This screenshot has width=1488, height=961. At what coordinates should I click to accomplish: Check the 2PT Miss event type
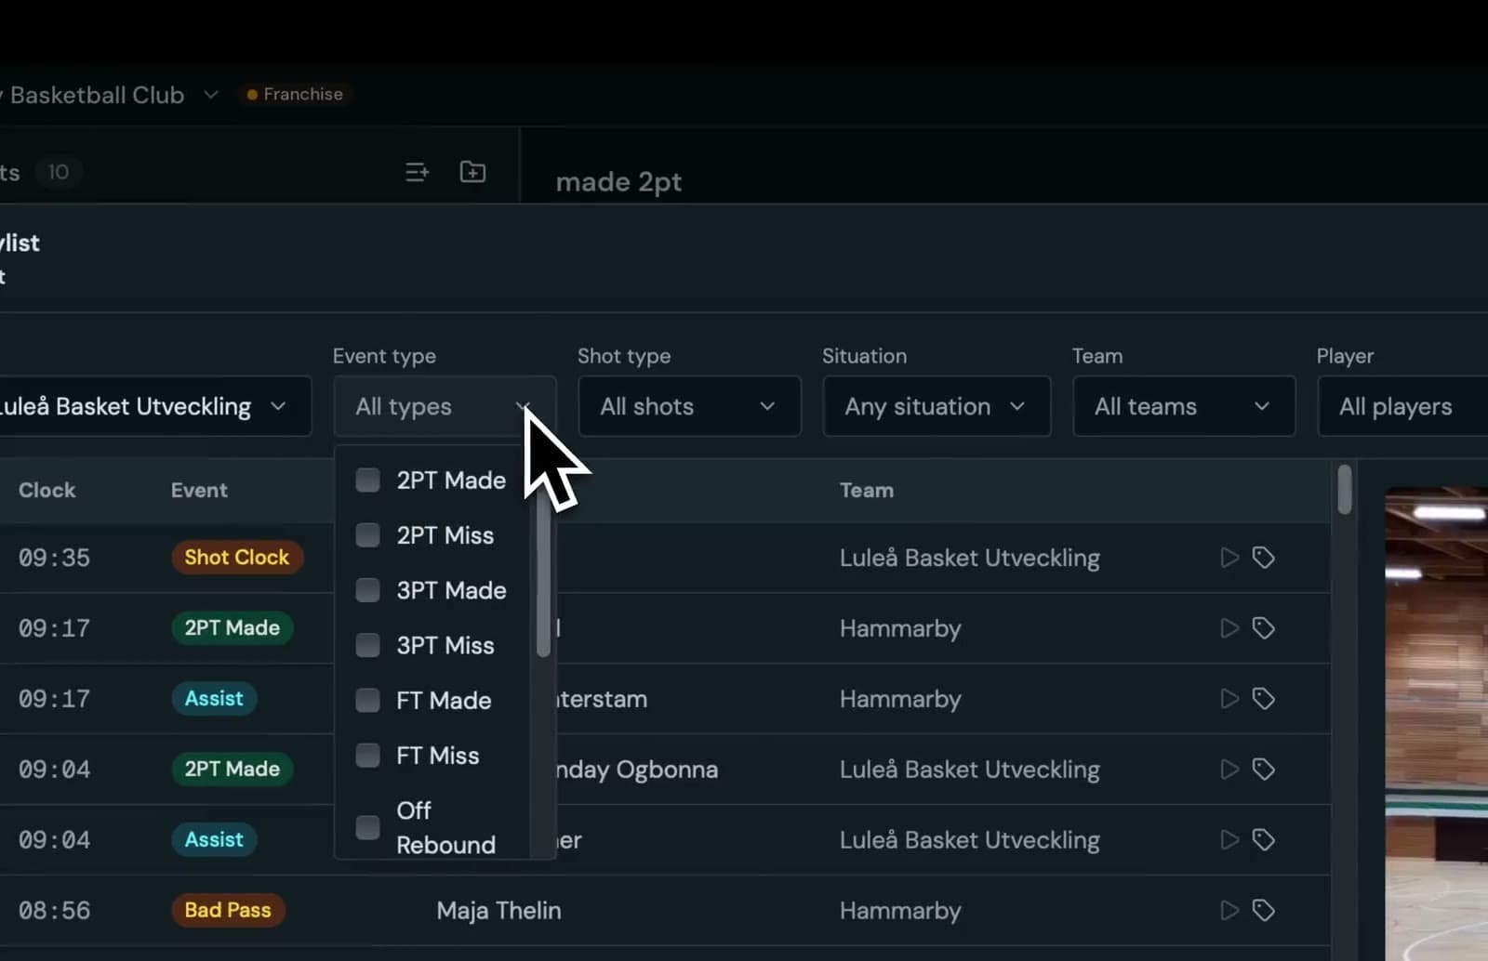(x=368, y=535)
